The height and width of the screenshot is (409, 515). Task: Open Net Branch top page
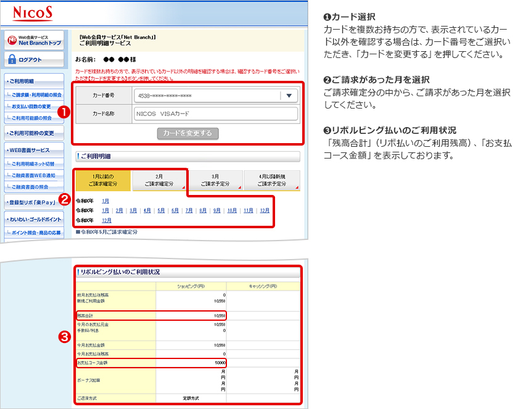[35, 41]
